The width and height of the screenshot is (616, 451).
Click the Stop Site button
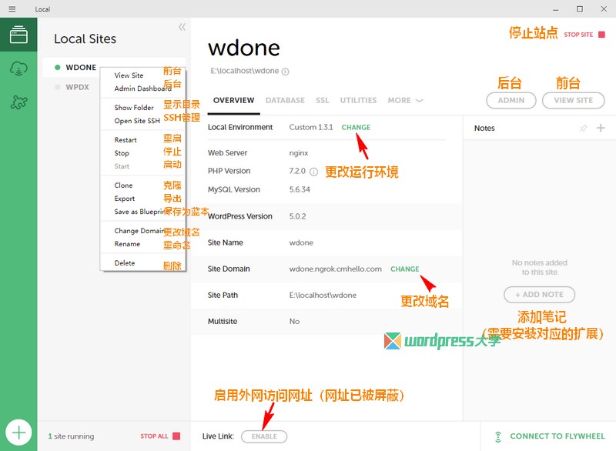(584, 35)
